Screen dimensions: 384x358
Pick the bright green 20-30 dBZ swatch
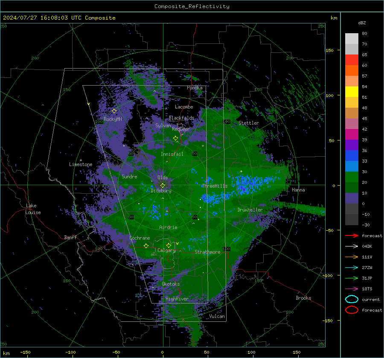352,177
